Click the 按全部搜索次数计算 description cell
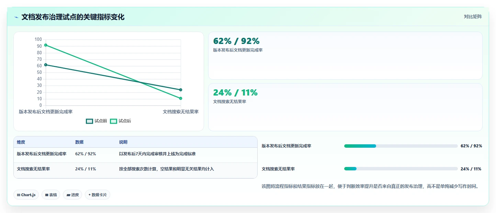Viewport: 496px width, 213px height. tap(167, 169)
